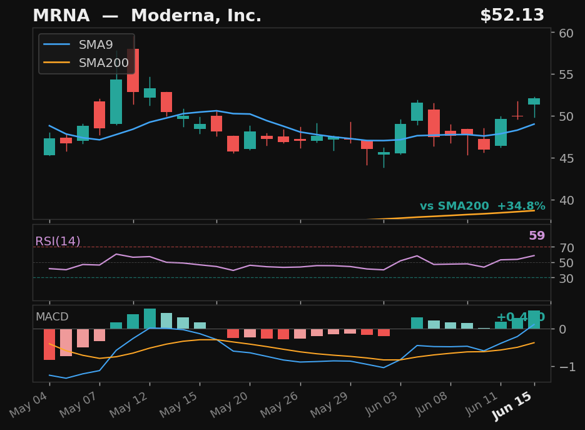
Task: Click the May 29 date axis label
Action: point(330,404)
